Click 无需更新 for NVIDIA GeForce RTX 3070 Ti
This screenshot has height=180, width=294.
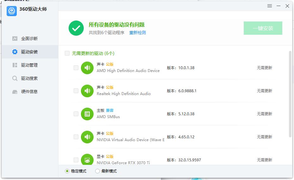pyautogui.click(x=264, y=160)
